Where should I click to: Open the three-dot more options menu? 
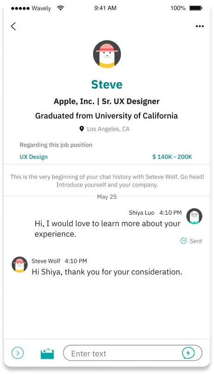[200, 26]
